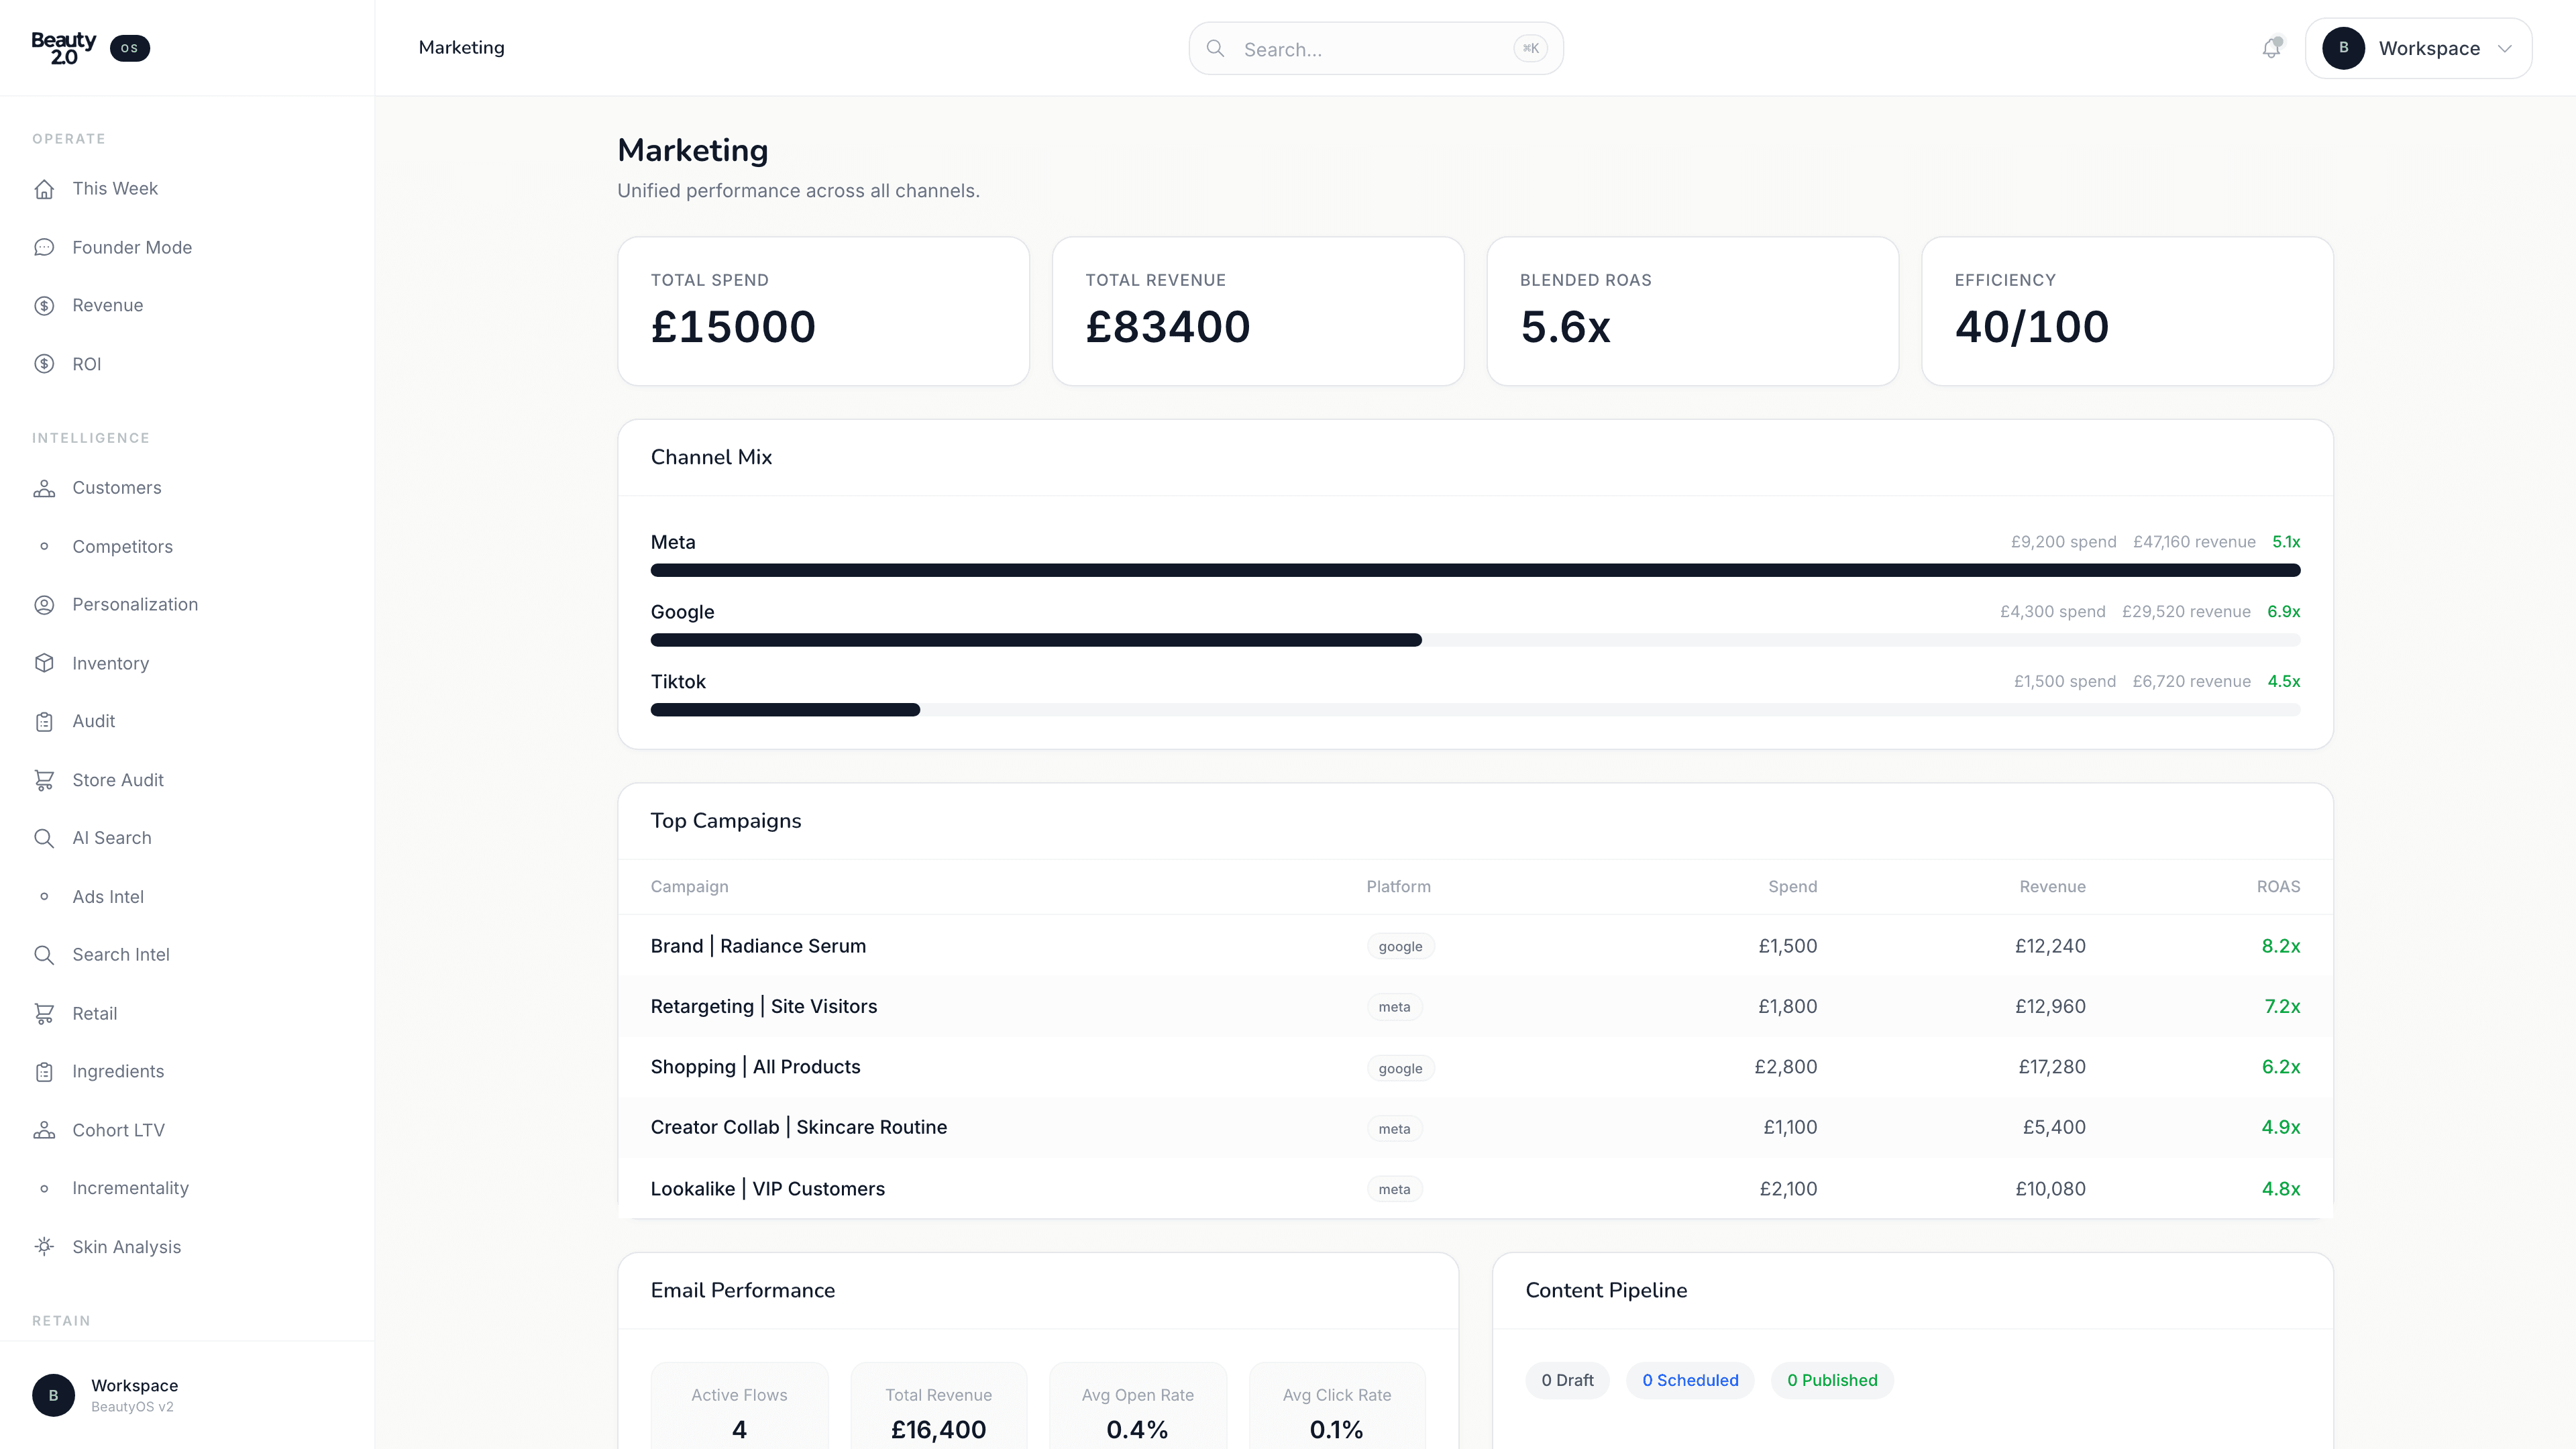Click the Meta channel progress bar
This screenshot has height=1449, width=2576.
tap(1475, 570)
